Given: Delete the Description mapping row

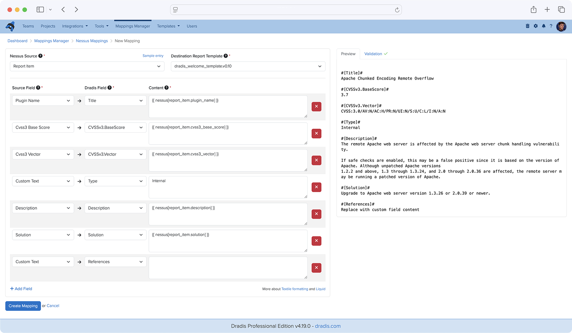Looking at the screenshot, I should (317, 214).
